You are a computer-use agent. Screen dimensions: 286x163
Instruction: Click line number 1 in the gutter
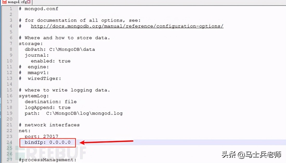11,9
